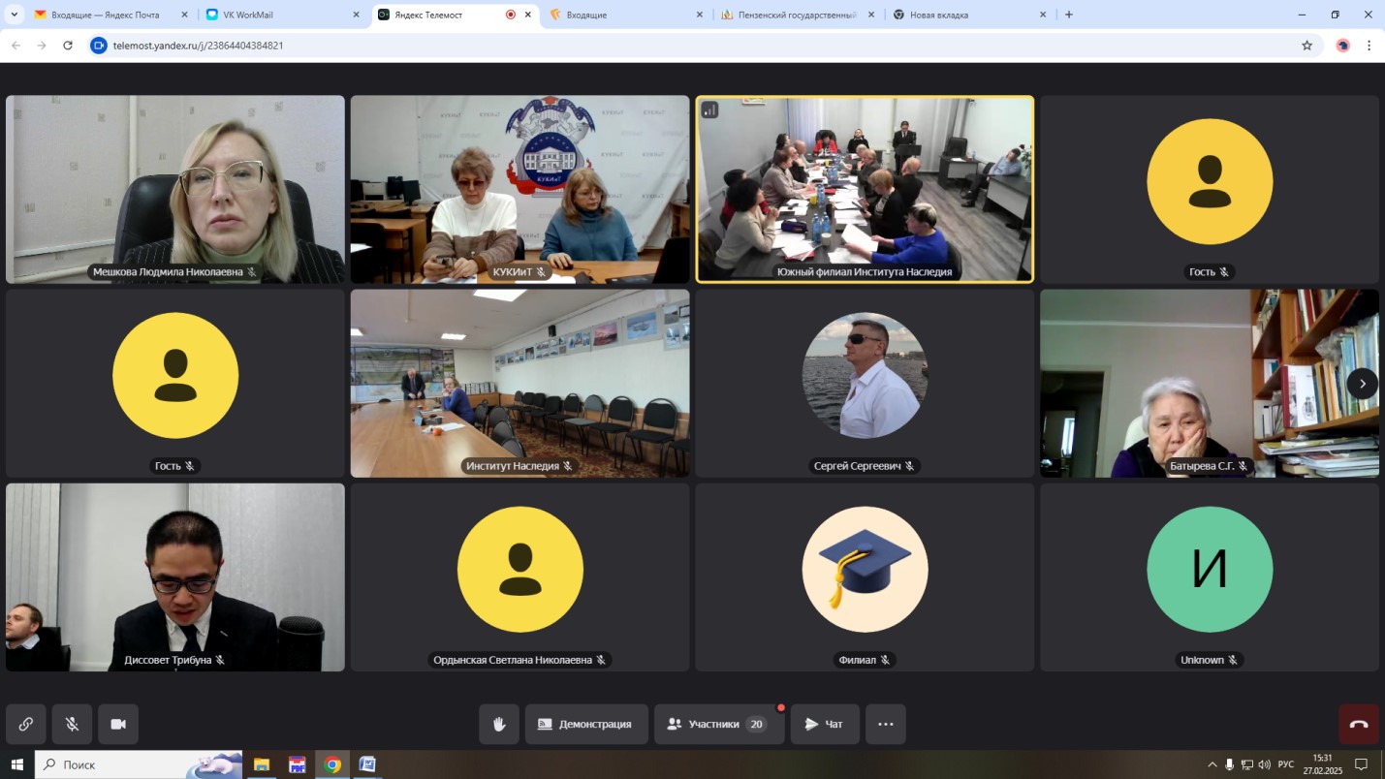Start screen sharing with Демонстрация button
Viewport: 1385px width, 779px height.
pyautogui.click(x=586, y=724)
